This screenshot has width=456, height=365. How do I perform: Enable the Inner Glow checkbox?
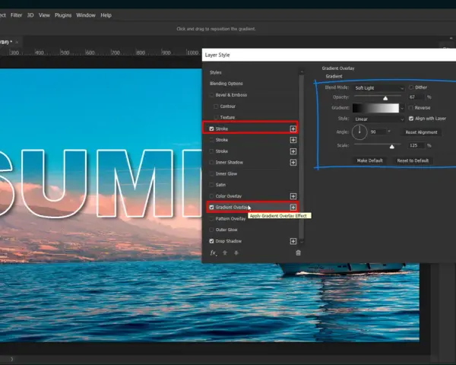(211, 174)
